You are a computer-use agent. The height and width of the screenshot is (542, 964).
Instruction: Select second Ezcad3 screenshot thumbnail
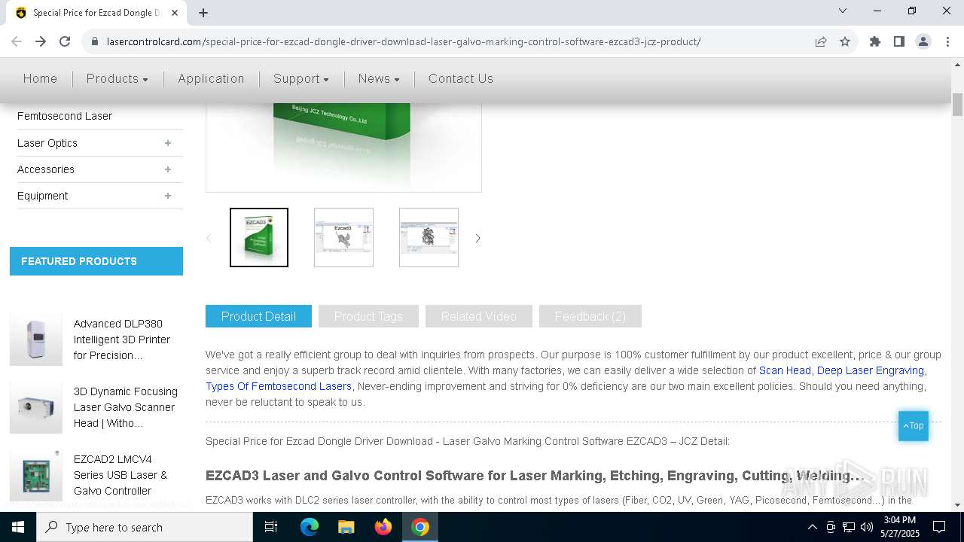(343, 237)
